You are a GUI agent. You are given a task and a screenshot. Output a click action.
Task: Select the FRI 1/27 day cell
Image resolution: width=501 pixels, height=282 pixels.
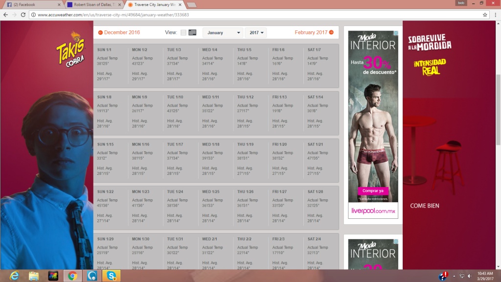click(x=286, y=208)
